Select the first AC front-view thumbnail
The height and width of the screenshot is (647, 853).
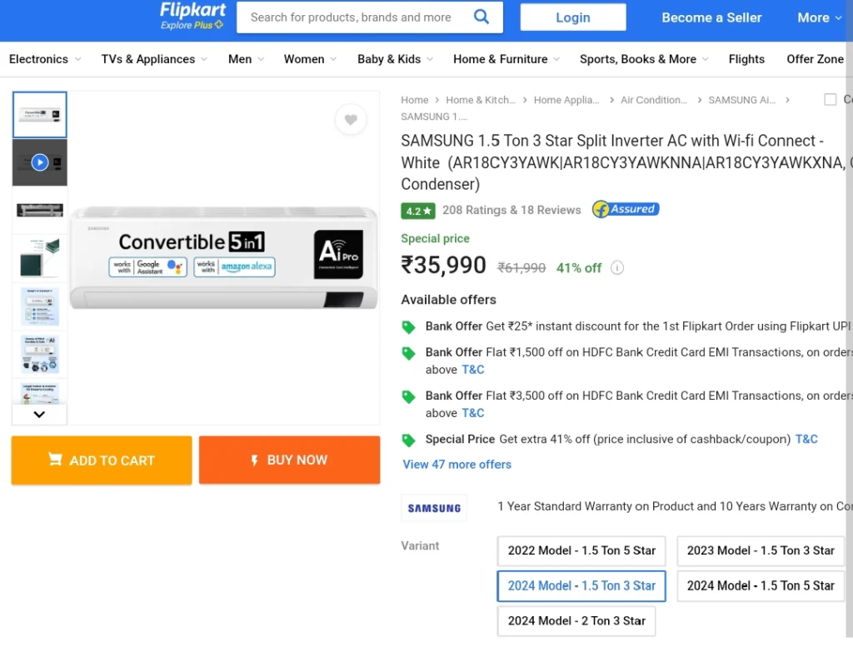pos(40,115)
